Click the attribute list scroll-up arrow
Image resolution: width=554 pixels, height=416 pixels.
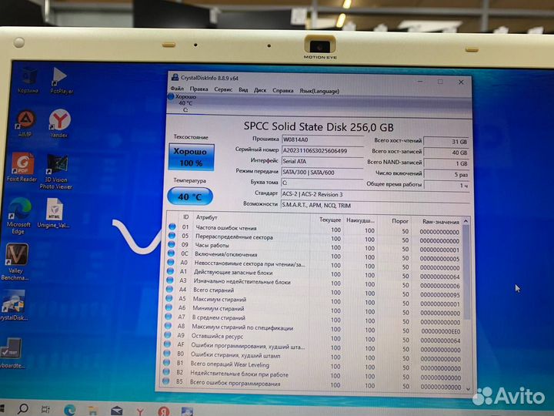(x=466, y=221)
